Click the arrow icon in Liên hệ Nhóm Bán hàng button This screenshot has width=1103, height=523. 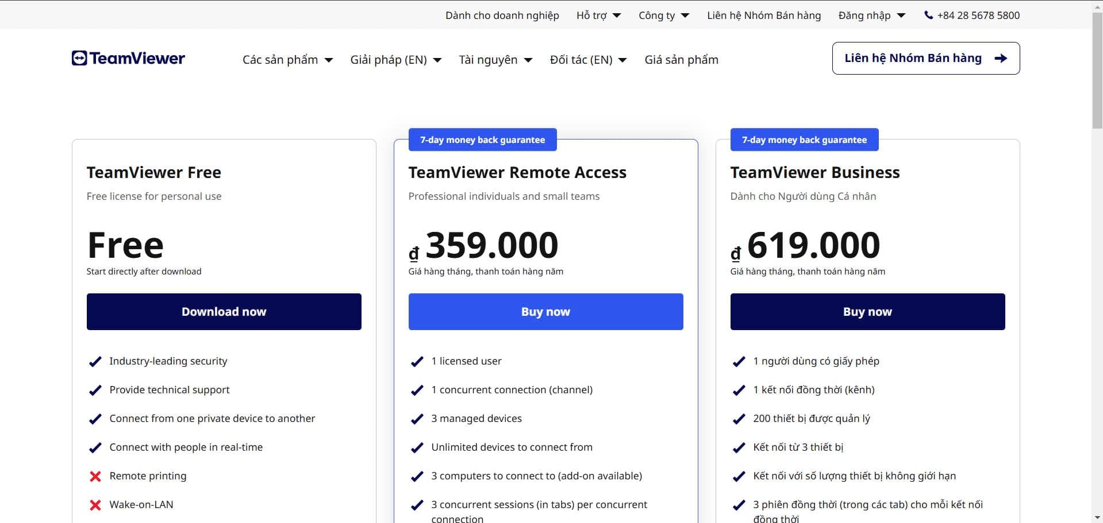[1001, 58]
